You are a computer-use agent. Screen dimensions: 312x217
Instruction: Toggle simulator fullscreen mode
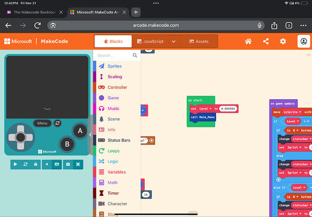pyautogui.click(x=78, y=164)
